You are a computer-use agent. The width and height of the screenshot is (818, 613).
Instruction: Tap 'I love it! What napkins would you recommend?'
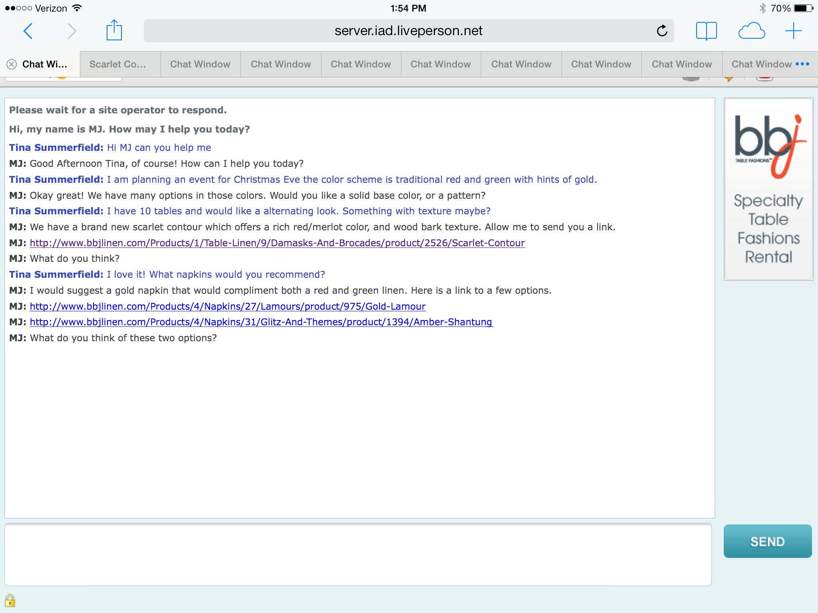[x=216, y=275]
